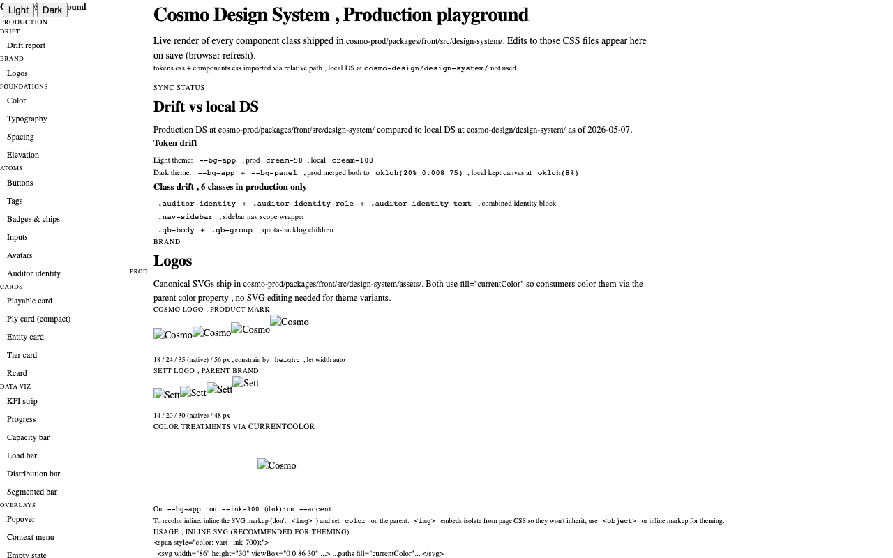
Task: Click the FOUNDATIONS sidebar group label
Action: tap(24, 86)
